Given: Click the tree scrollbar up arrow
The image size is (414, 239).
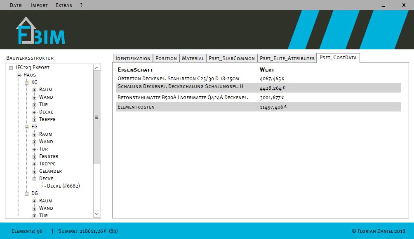Looking at the screenshot, I should pyautogui.click(x=97, y=67).
